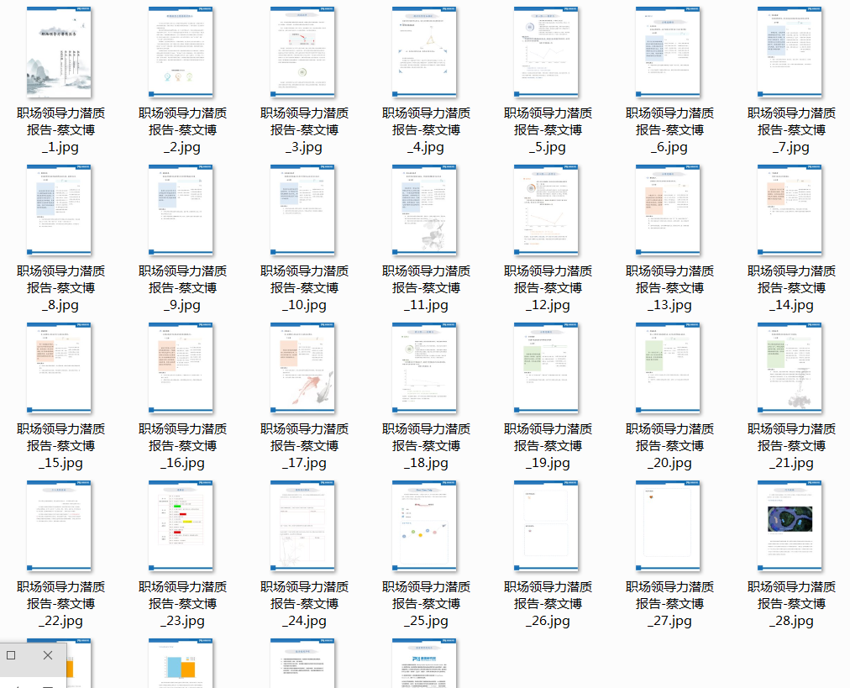Maximize the small overlapping window

coord(11,655)
